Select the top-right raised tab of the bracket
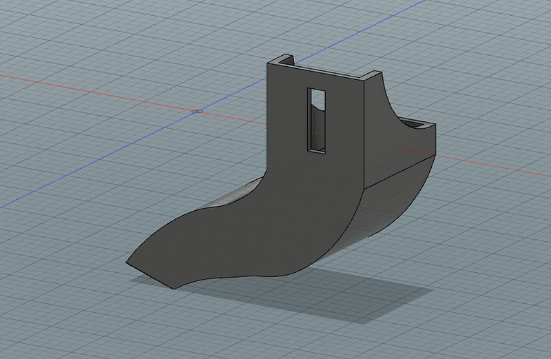The height and width of the screenshot is (359, 551). (373, 76)
